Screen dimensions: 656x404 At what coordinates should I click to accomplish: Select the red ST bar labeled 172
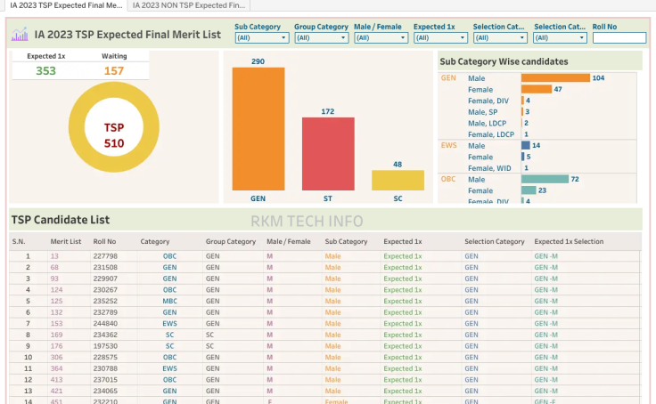328,154
